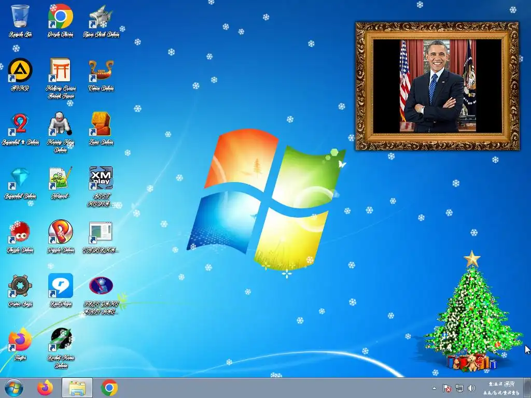Select the Firefox desktop shortcut
The height and width of the screenshot is (398, 531).
pos(20,345)
